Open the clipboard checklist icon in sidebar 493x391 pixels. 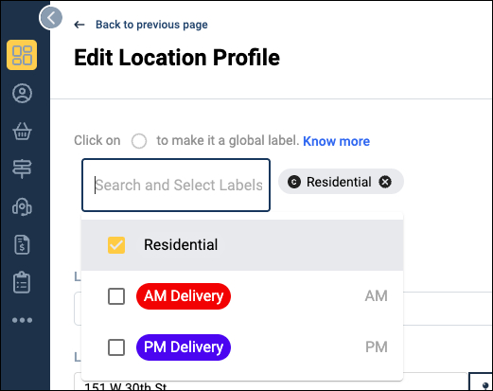22,282
